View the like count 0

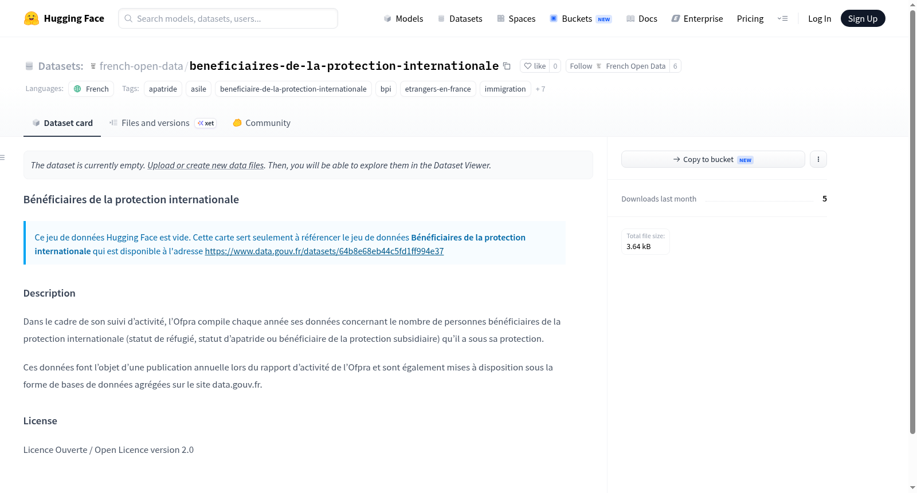[555, 66]
